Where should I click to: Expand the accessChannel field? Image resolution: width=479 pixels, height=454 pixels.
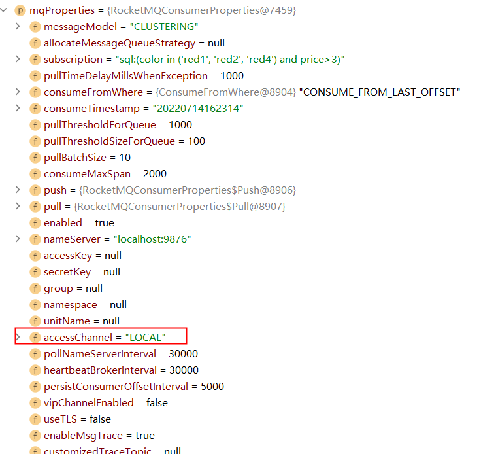click(18, 337)
